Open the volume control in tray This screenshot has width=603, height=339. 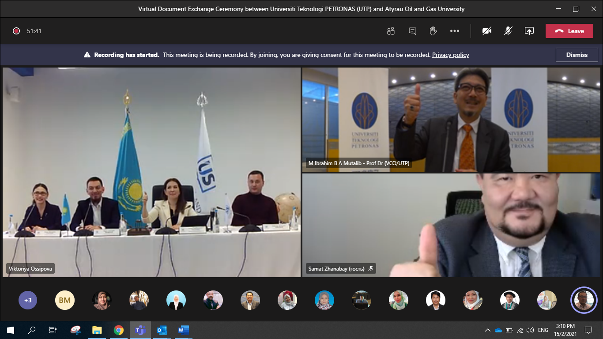pos(530,330)
